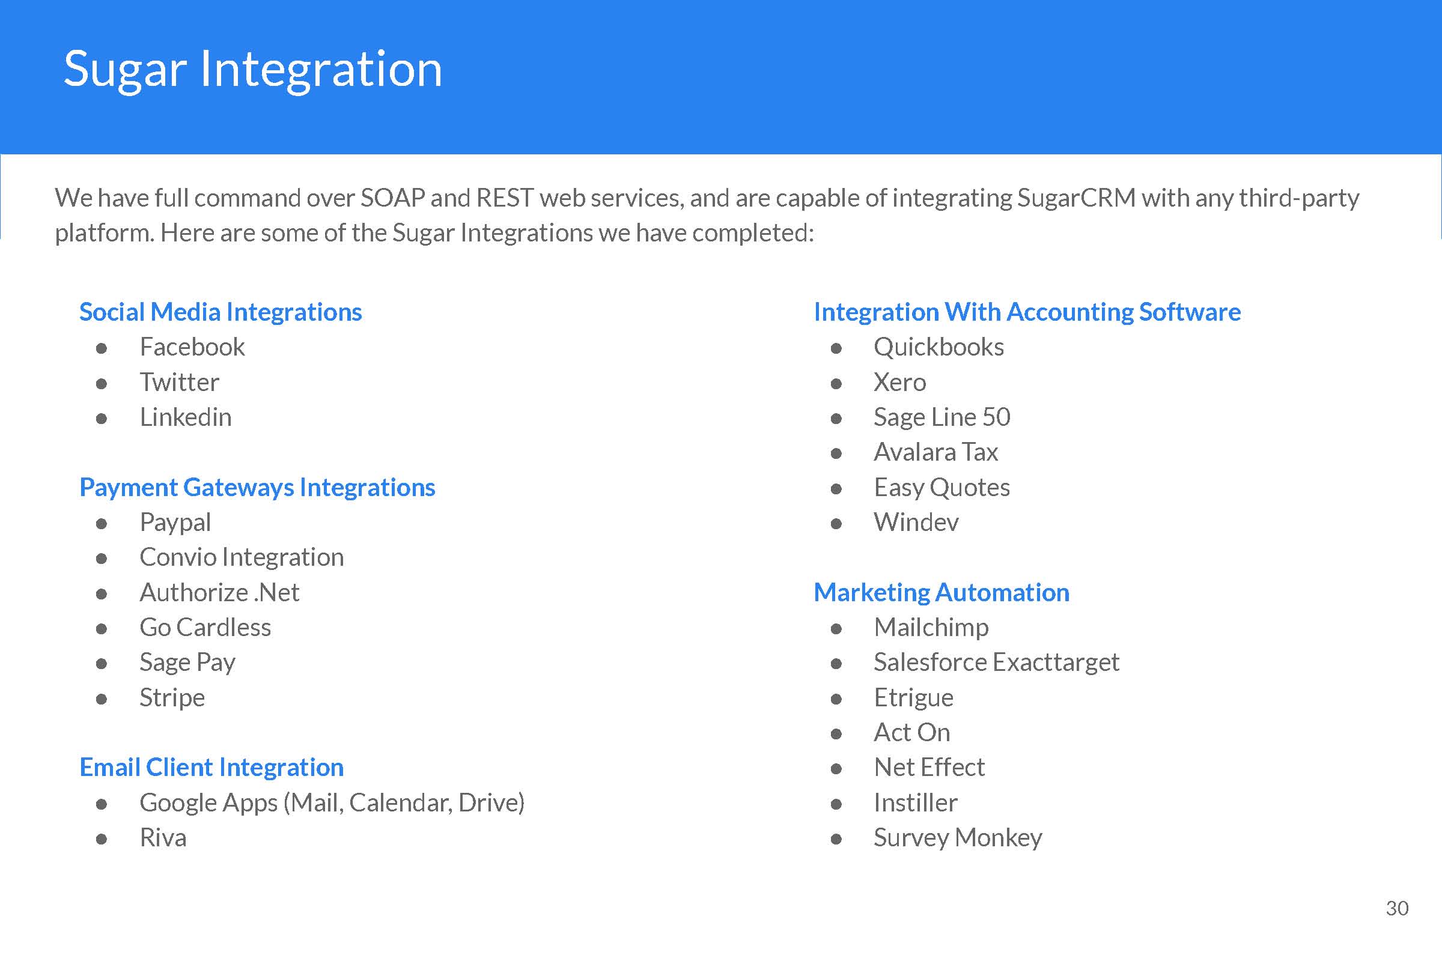Select the 'Stripe' bullet item

click(x=172, y=697)
